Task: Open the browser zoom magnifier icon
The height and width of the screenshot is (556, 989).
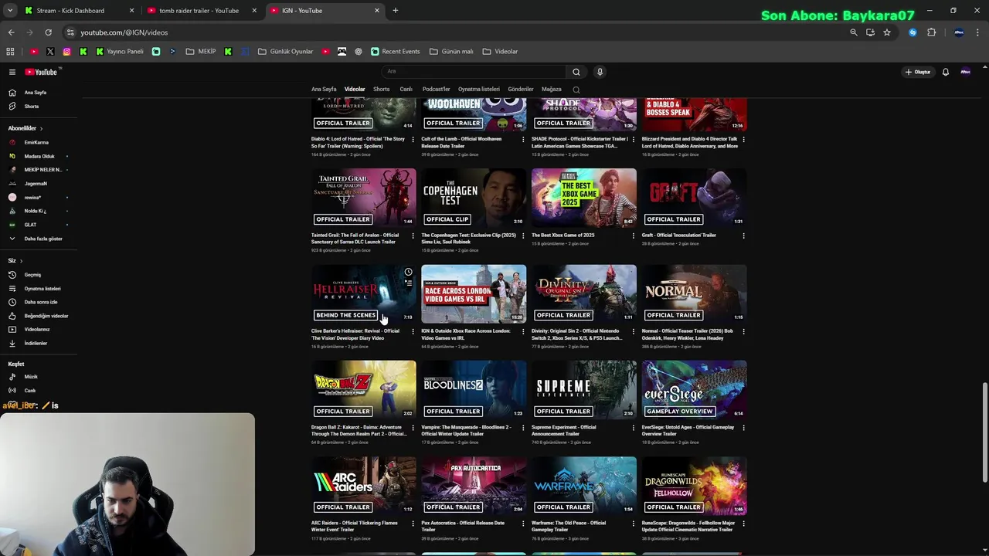Action: coord(853,32)
